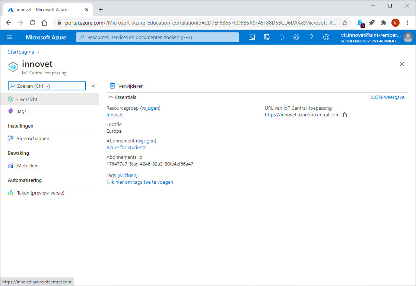The image size is (416, 286).
Task: Bookmark this page with the star icon
Action: (344, 23)
